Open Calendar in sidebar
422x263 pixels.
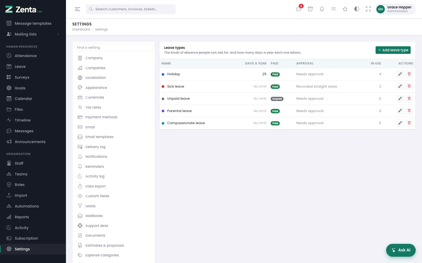tap(33, 99)
